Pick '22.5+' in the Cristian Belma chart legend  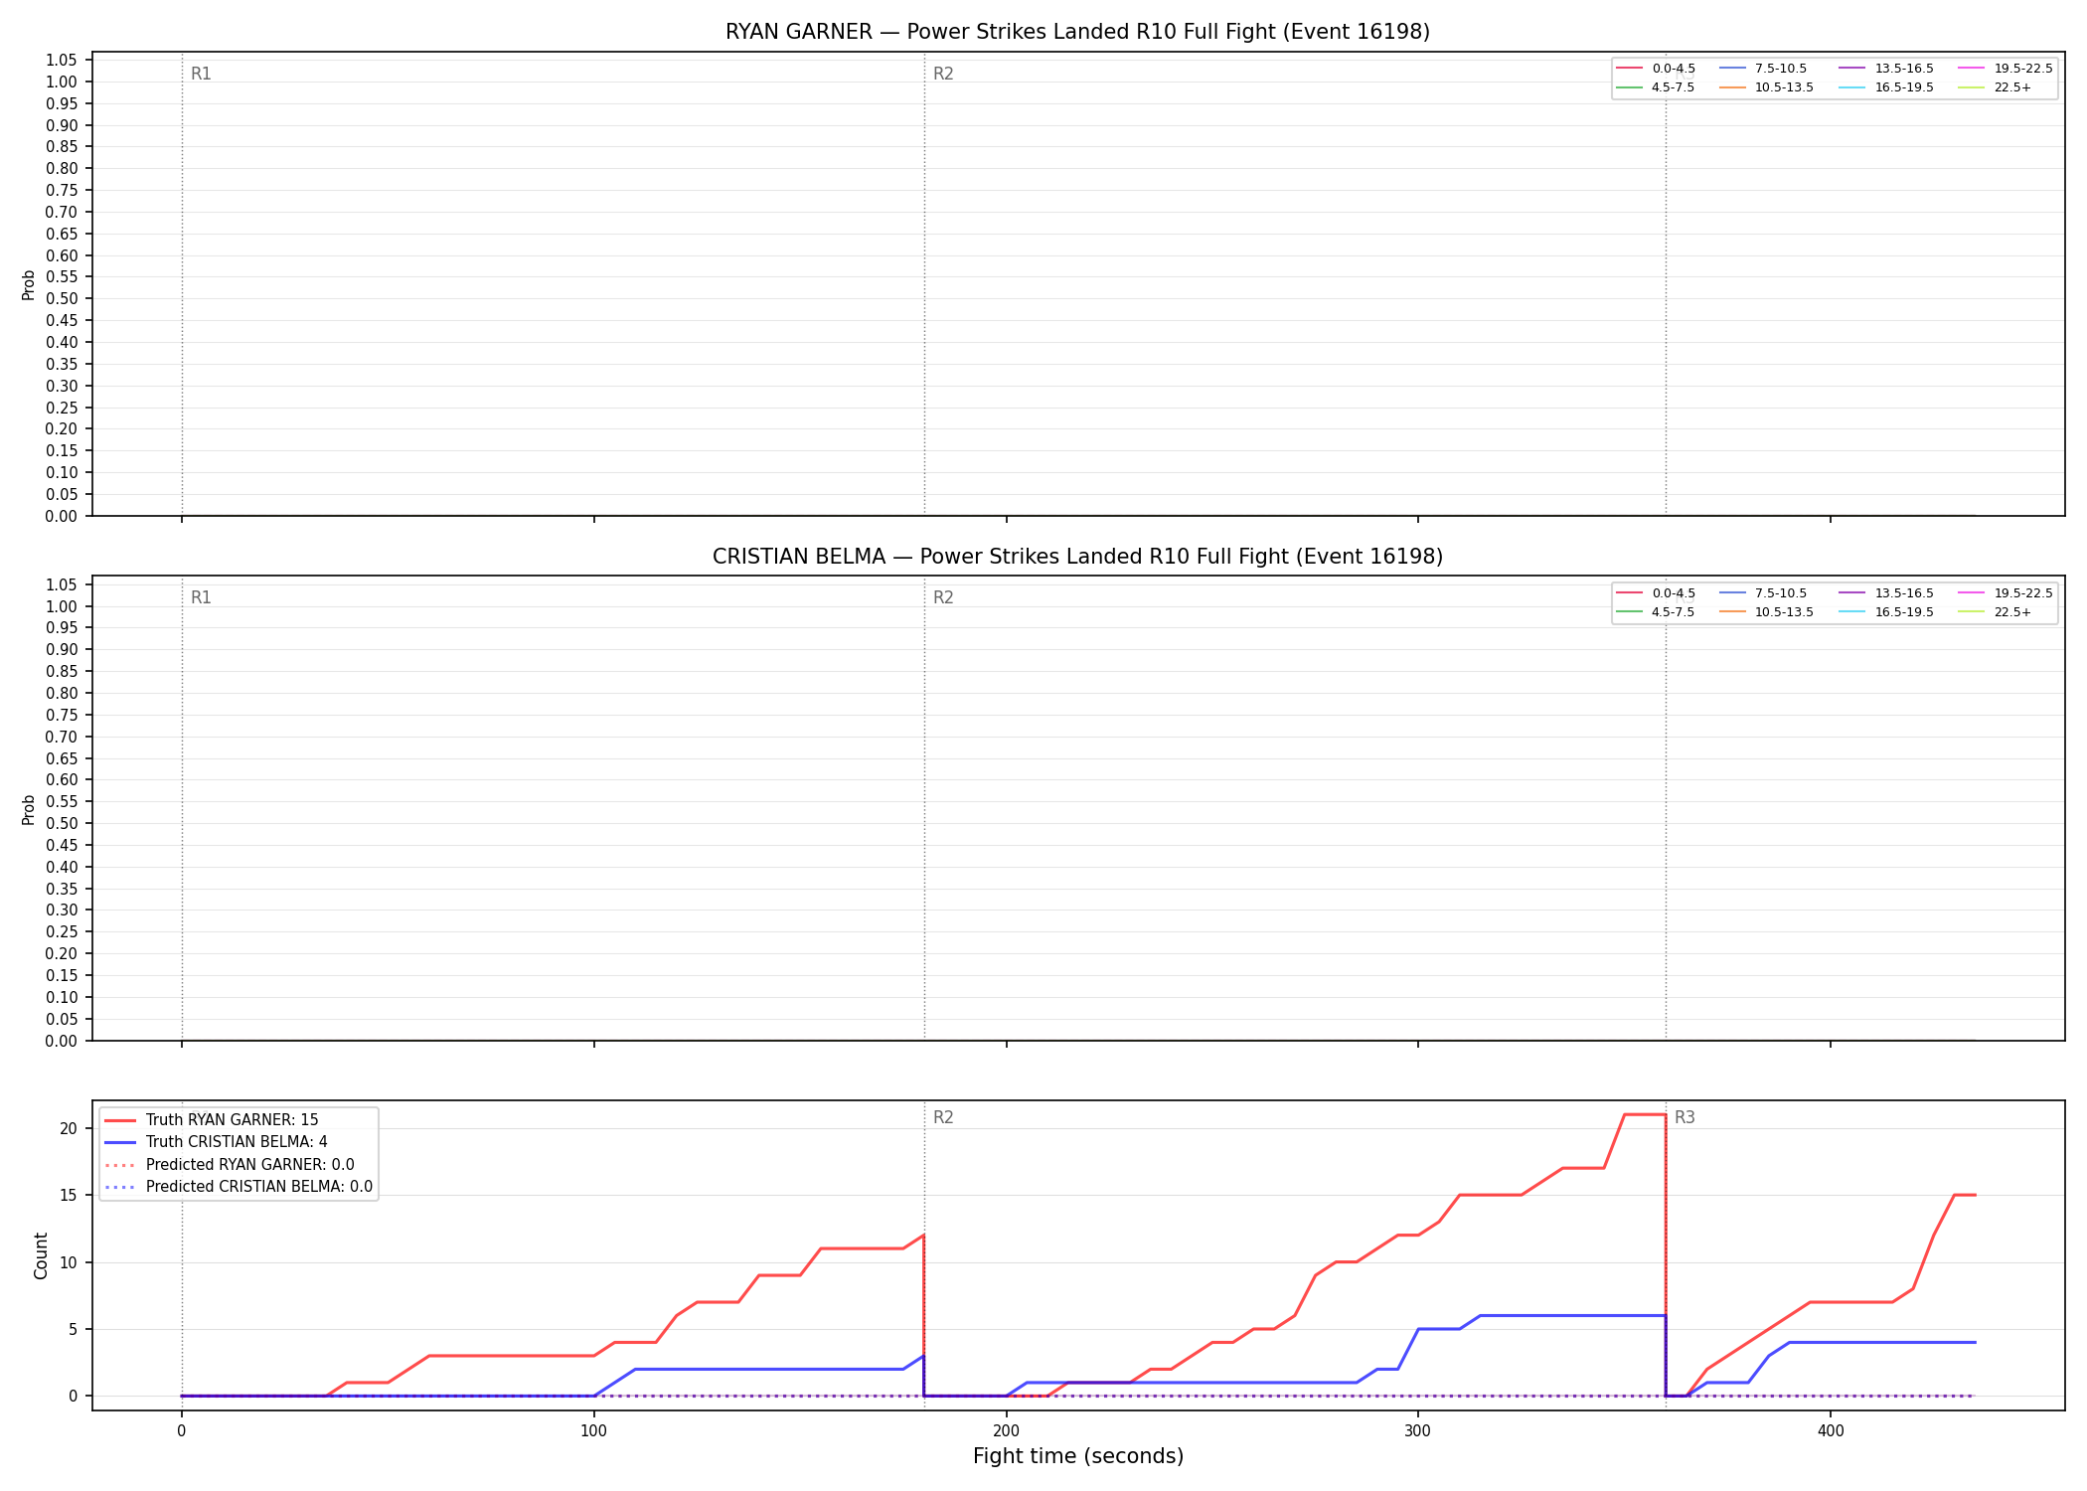point(2012,612)
